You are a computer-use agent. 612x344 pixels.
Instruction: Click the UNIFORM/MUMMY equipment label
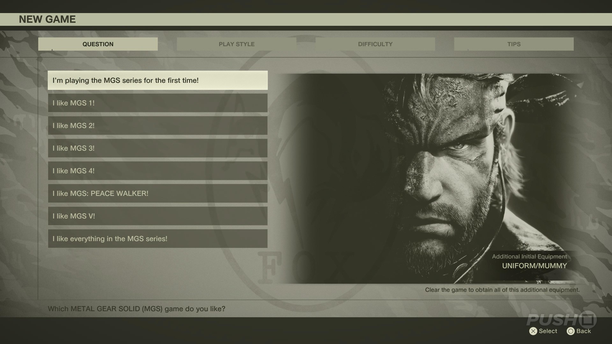click(534, 266)
